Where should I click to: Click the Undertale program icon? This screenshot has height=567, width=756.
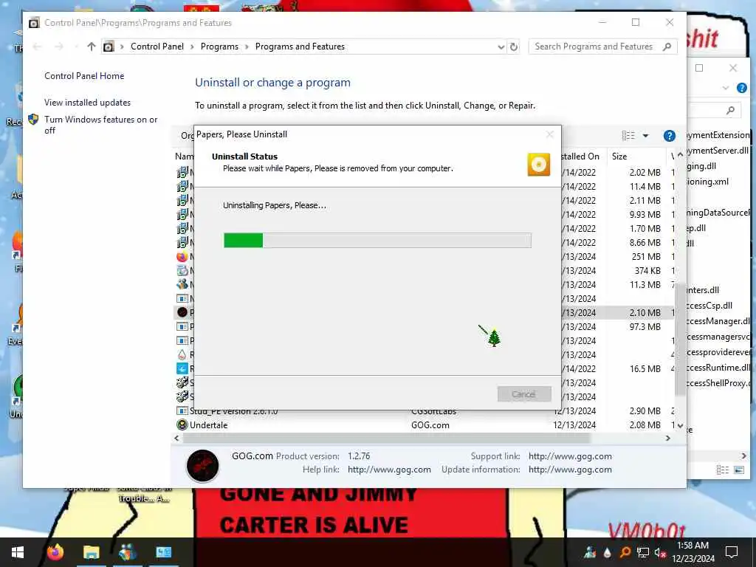coord(182,425)
